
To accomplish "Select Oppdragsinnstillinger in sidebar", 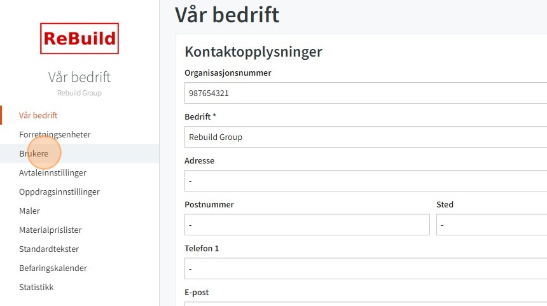I will click(x=59, y=192).
